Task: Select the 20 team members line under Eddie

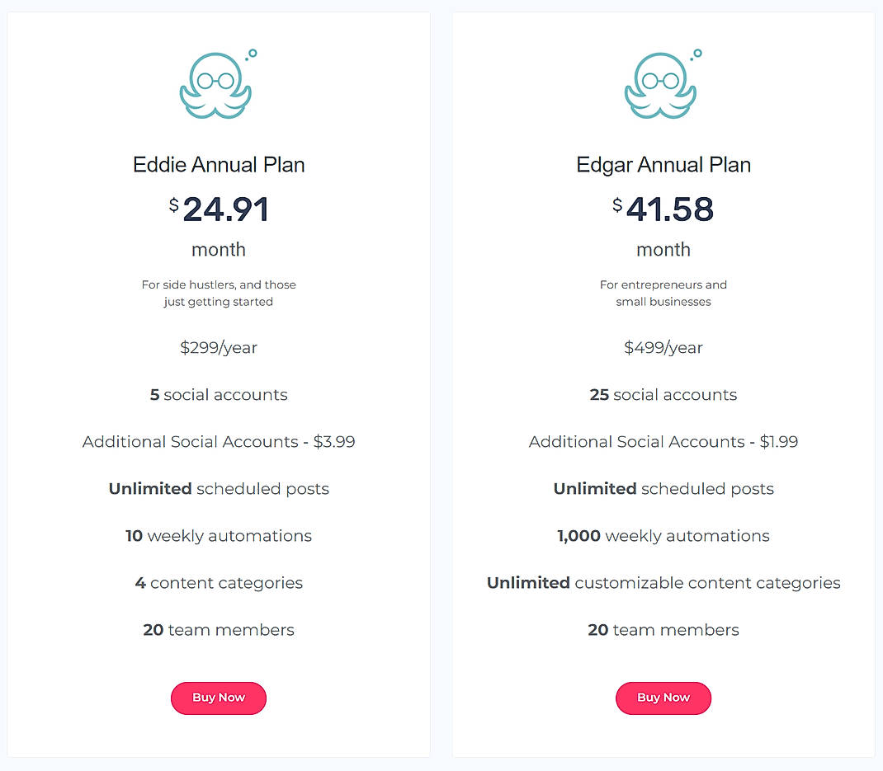Action: [218, 629]
